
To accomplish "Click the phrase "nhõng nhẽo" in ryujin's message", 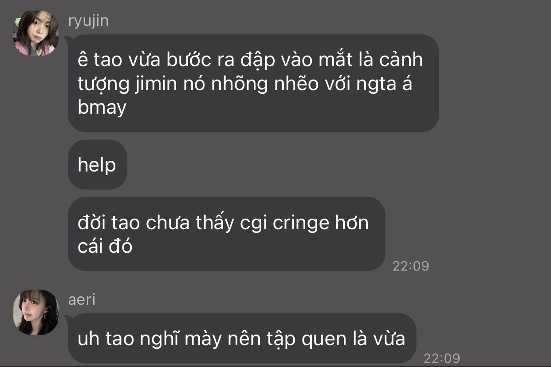I will (265, 84).
